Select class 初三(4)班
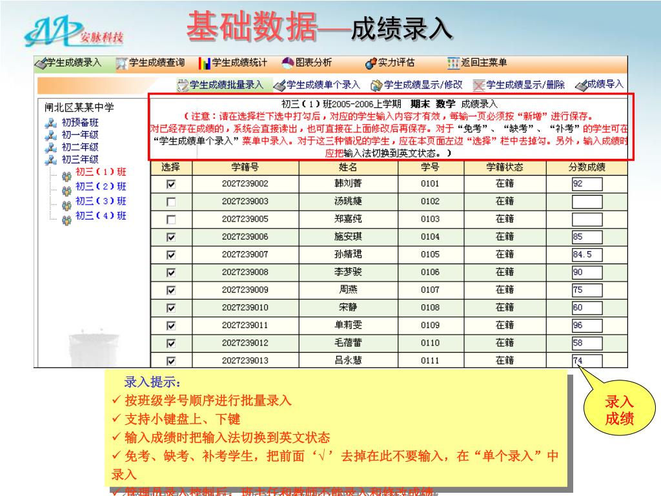Image resolution: width=661 pixels, height=496 pixels. 101,216
